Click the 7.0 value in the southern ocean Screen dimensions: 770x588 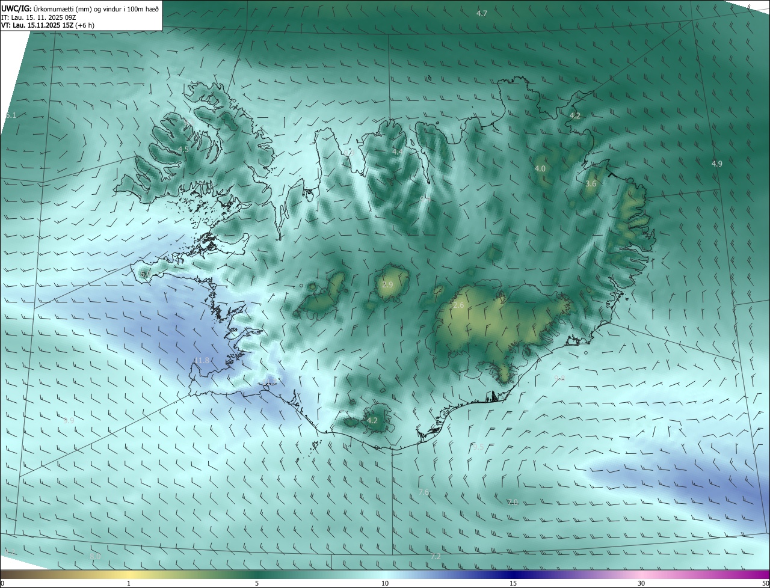pos(513,502)
